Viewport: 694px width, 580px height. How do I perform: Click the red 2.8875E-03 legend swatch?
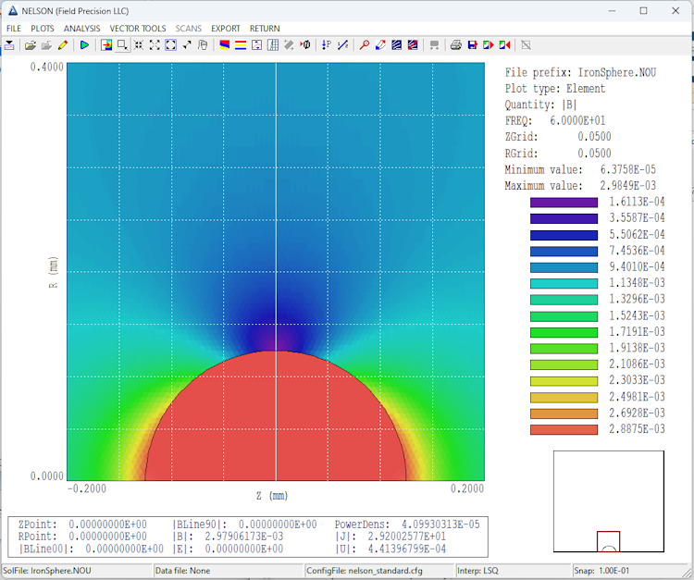point(564,429)
